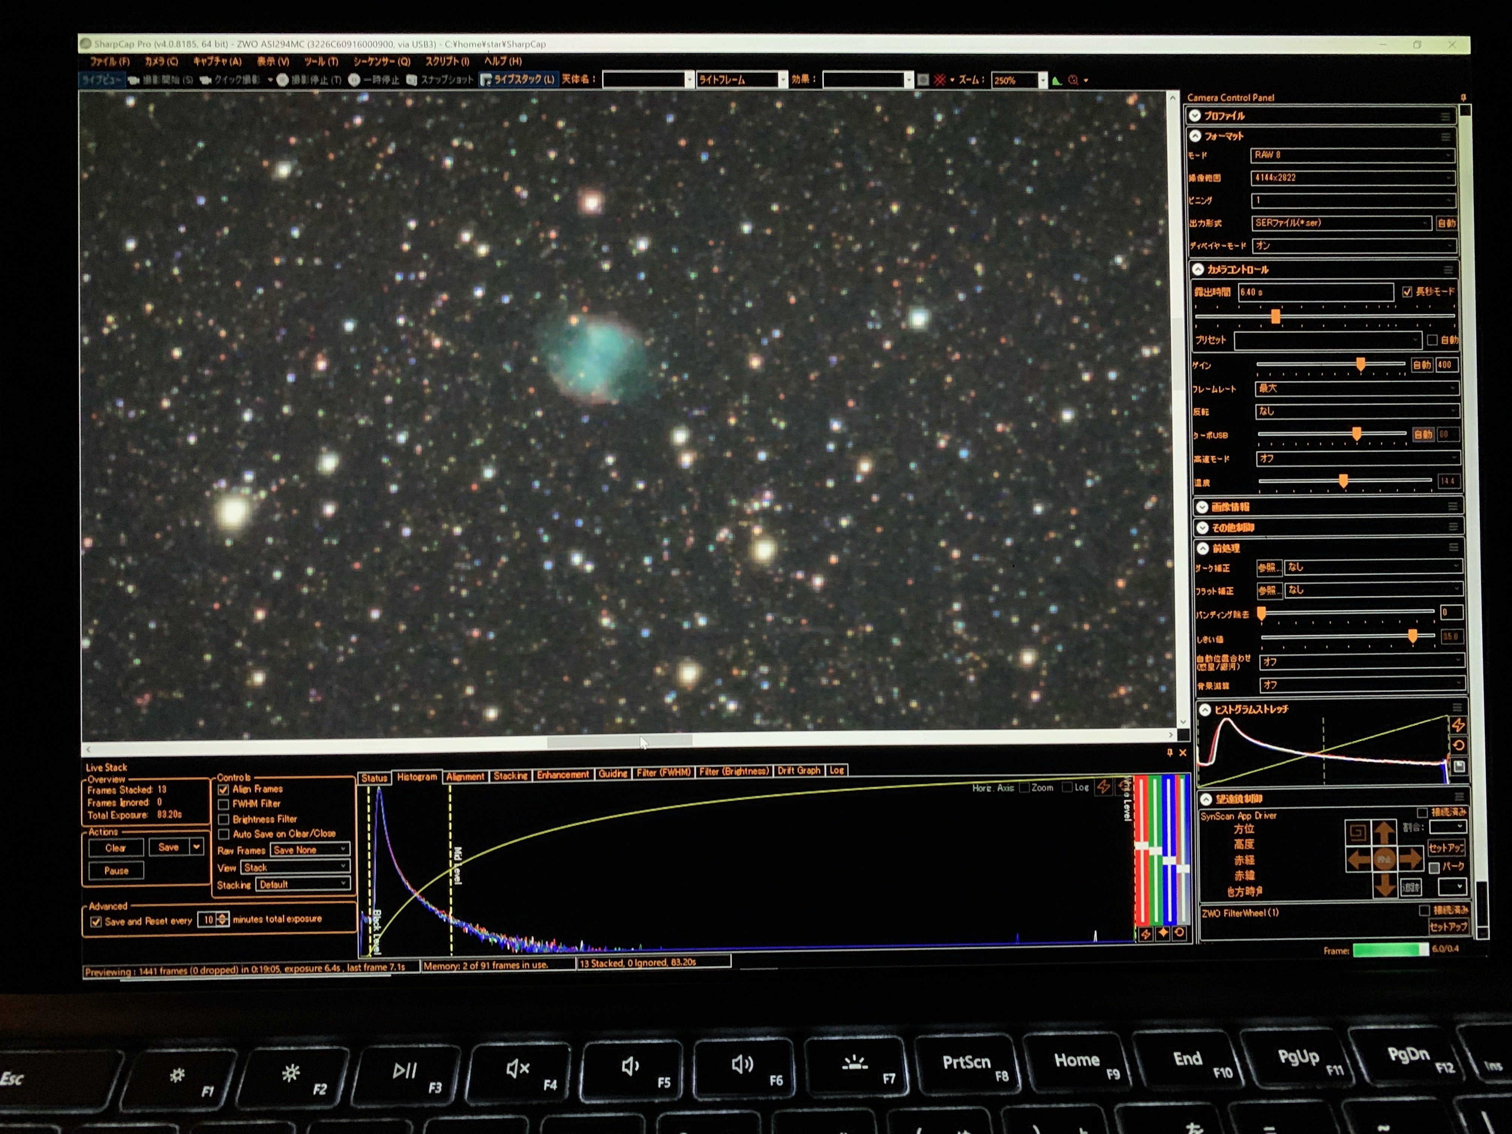Open the Raw Frames Save None dropdown
1512x1134 pixels.
point(311,850)
